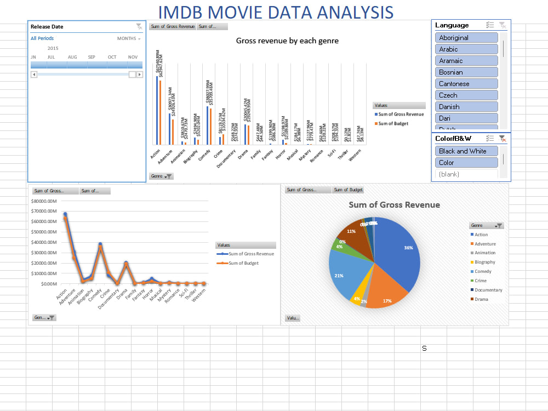The width and height of the screenshot is (548, 411).
Task: Select Aboriginal in the Language slicer
Action: (x=466, y=37)
